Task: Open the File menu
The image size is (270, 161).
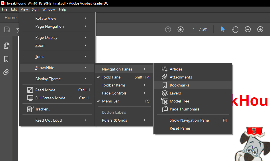Action: coord(5,9)
